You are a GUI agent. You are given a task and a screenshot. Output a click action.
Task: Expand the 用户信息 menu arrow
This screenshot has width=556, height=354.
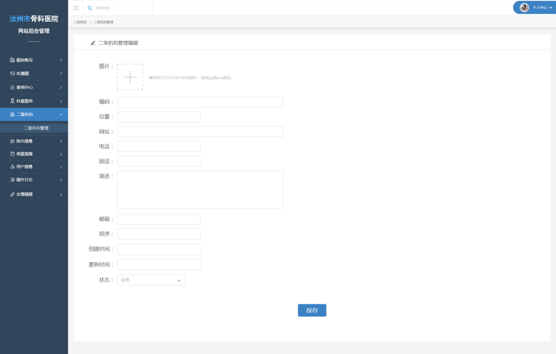61,167
